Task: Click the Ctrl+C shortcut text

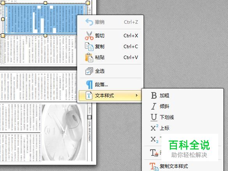Action: tap(131, 47)
